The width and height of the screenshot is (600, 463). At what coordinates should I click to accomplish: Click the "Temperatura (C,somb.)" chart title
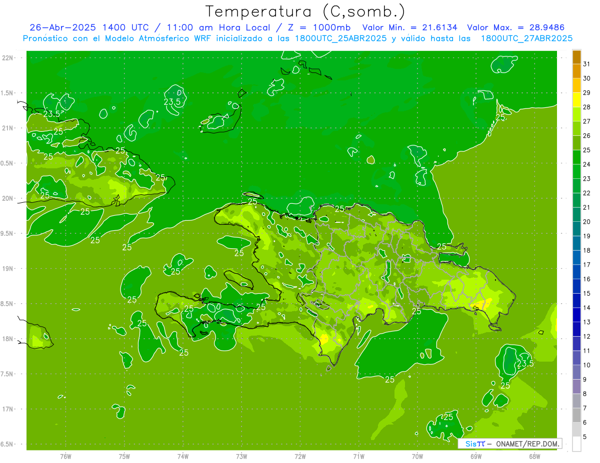pyautogui.click(x=305, y=11)
